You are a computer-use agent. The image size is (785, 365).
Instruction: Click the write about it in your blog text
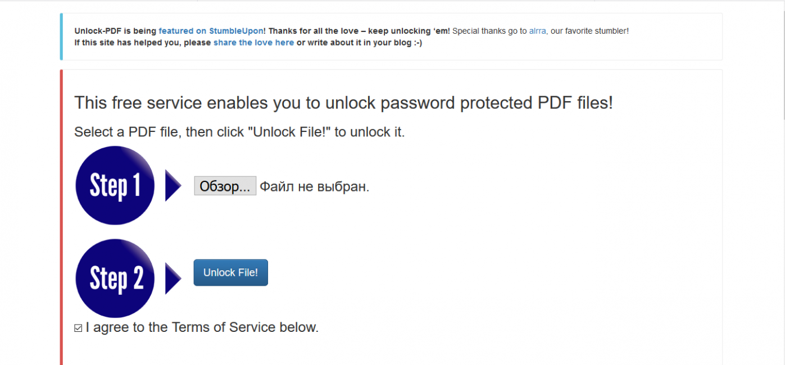(359, 43)
